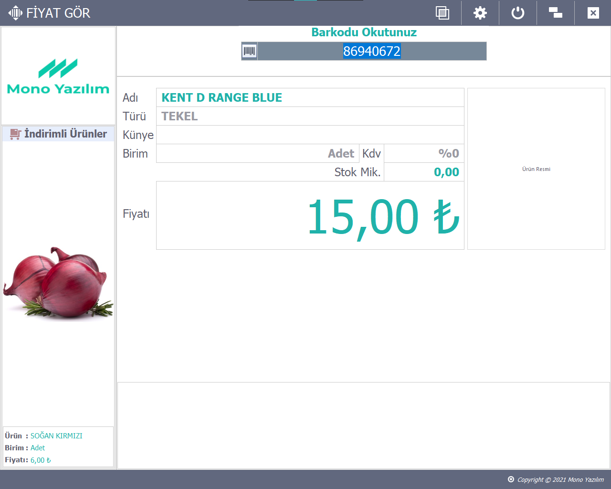Click the cascading windows icon in title bar
The height and width of the screenshot is (489, 611).
click(555, 13)
